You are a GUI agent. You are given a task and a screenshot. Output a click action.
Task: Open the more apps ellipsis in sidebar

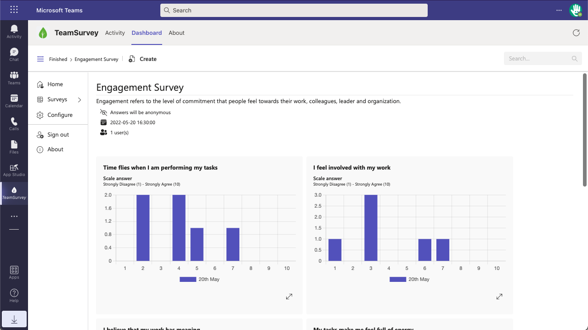point(14,216)
